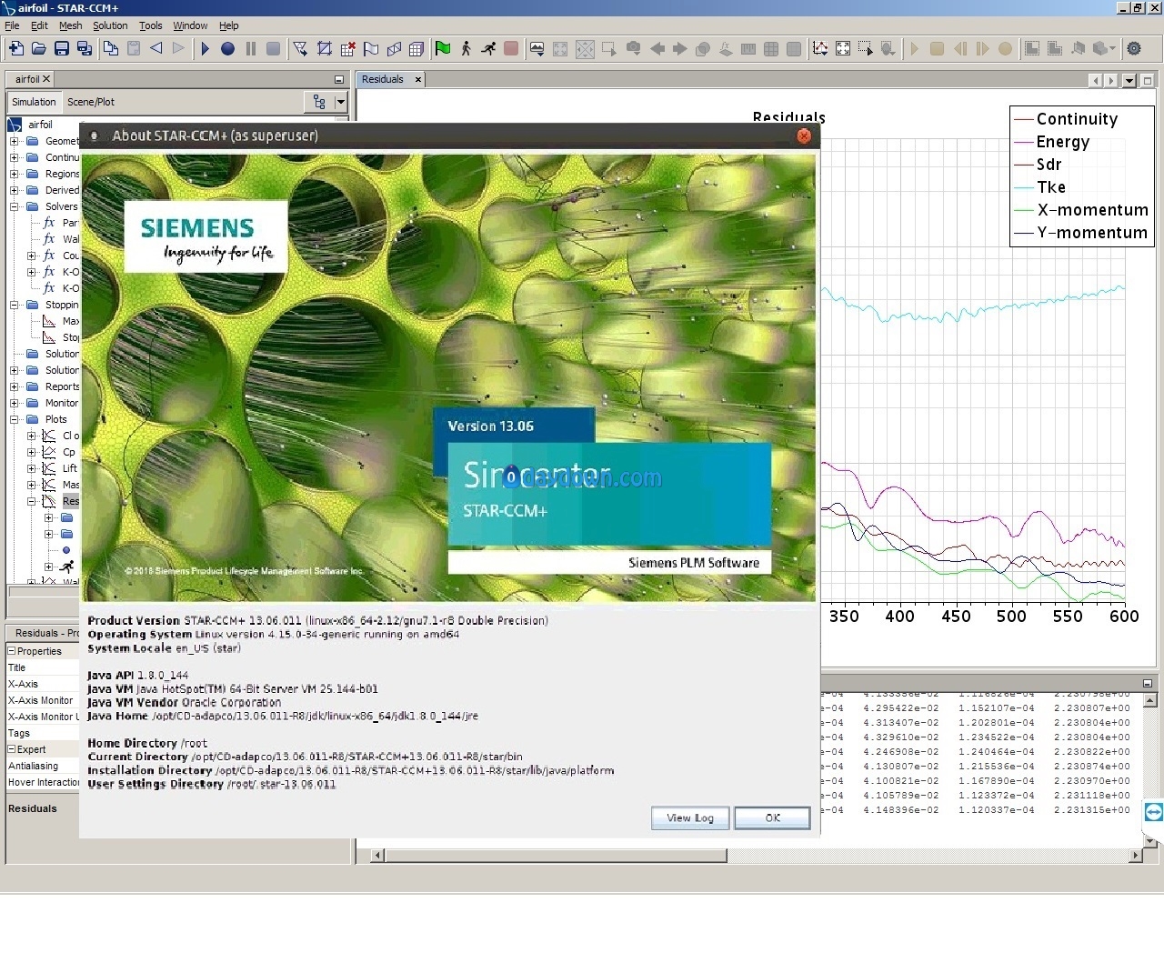The width and height of the screenshot is (1164, 953).
Task: Select the Residuals plot tab
Action: pos(383,79)
